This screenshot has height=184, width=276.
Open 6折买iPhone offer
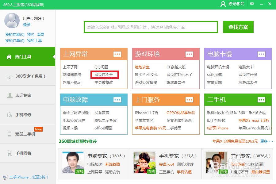pos(218,128)
